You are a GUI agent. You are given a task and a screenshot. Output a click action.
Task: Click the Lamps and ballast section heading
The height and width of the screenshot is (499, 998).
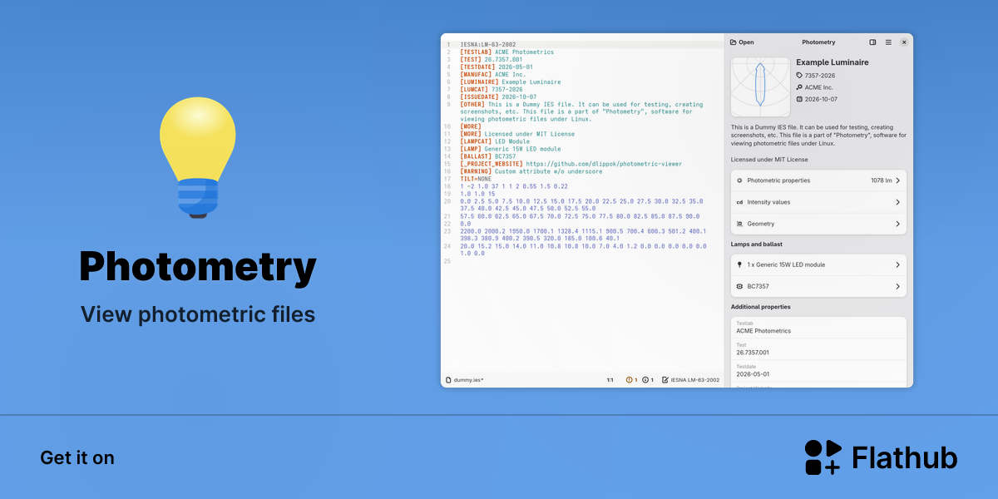(757, 245)
